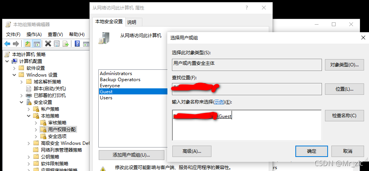Click the Export List toolbar icon
Screen dimensions: 369x171
coord(66,44)
